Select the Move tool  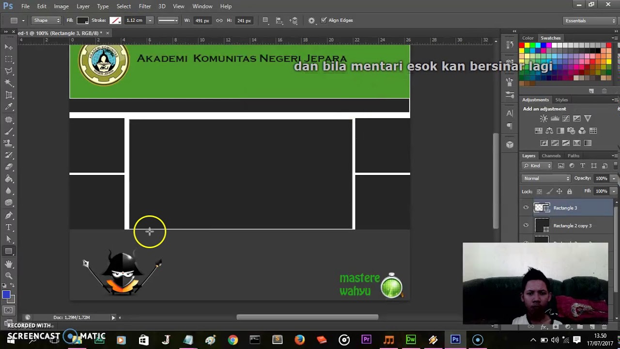click(9, 47)
